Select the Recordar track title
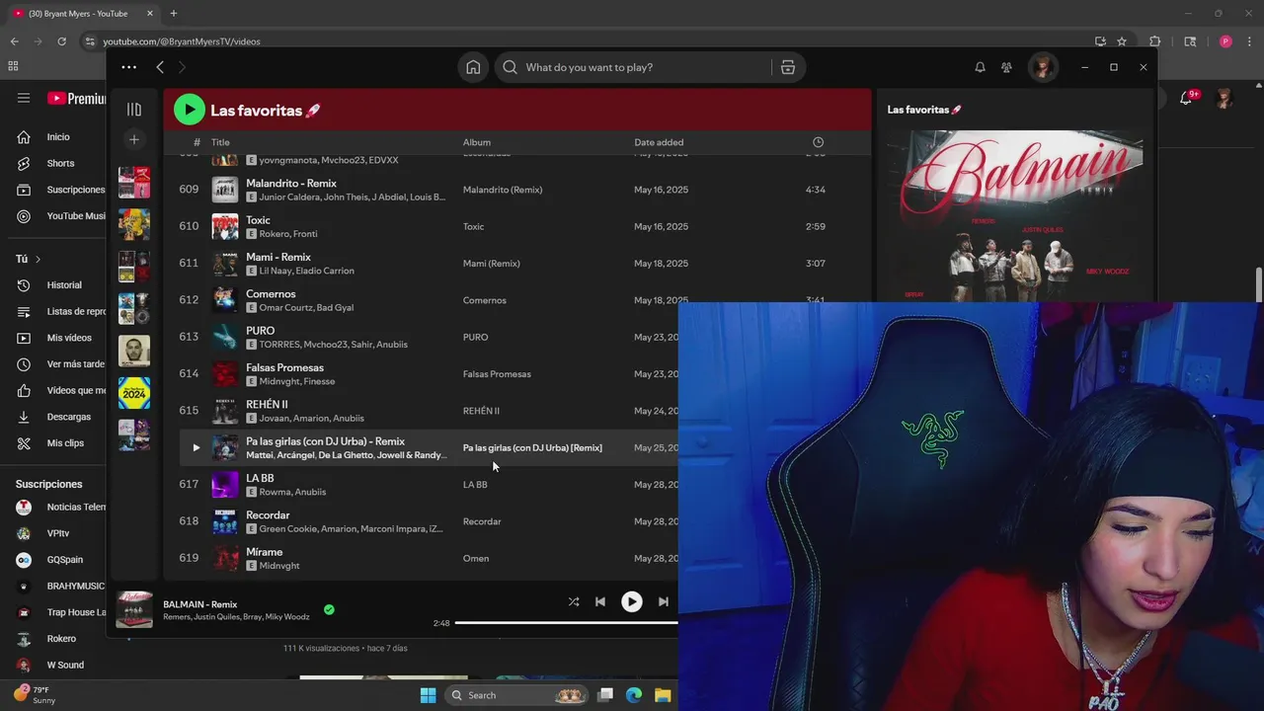1264x711 pixels. coord(268,515)
